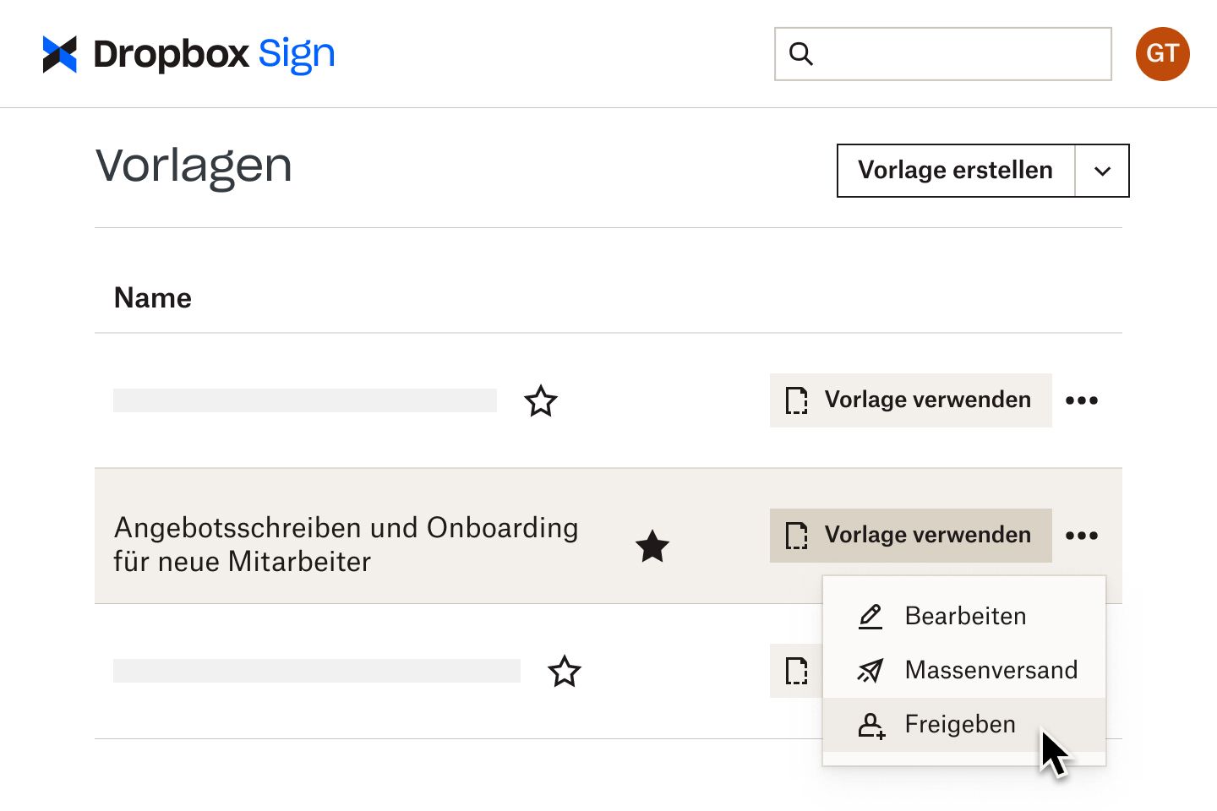
Task: Click Vorlage verwenden in the first row
Action: tap(911, 400)
